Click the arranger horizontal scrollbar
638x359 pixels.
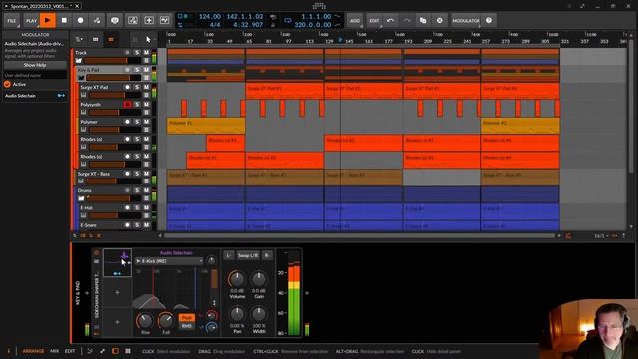point(360,235)
